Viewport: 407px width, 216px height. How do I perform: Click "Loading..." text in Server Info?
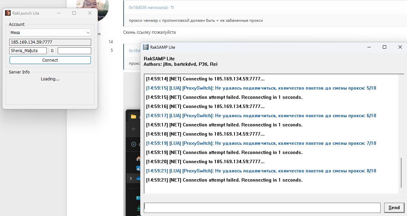(x=50, y=79)
